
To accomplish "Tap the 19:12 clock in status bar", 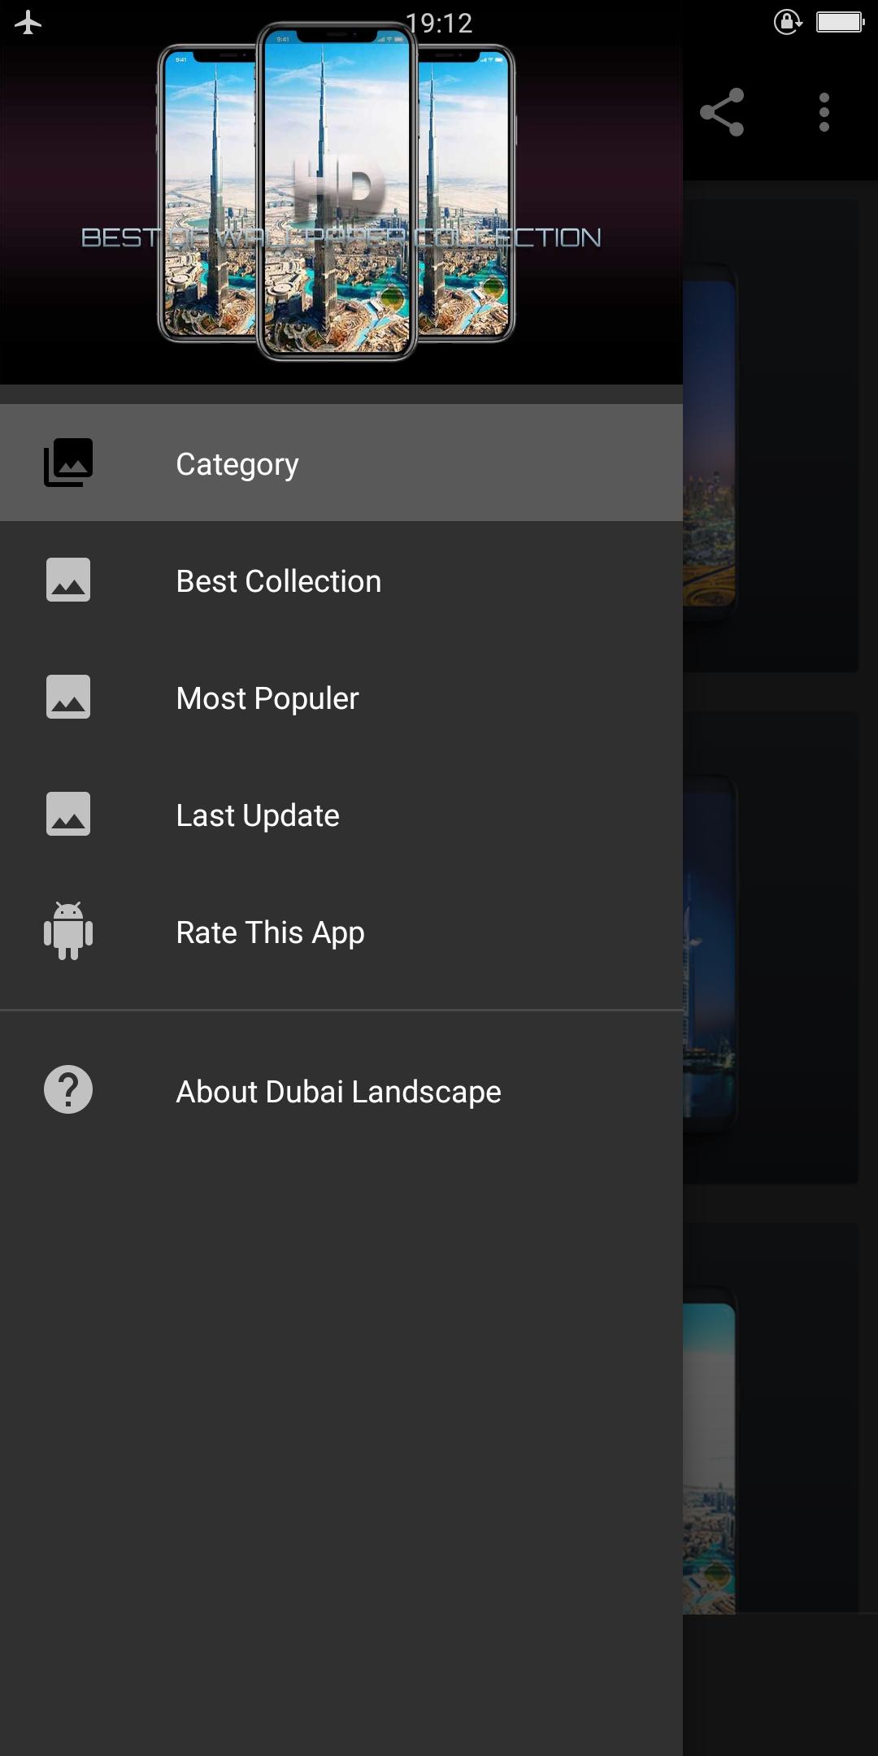I will coord(439,23).
